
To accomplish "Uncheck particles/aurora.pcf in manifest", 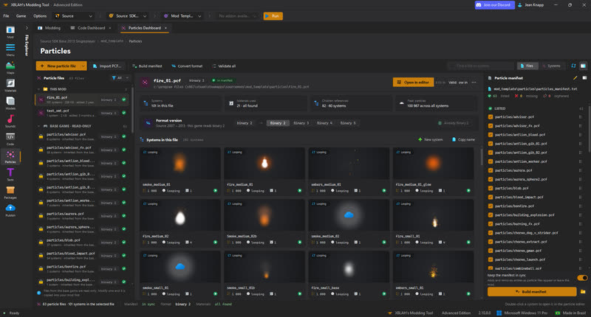I will coord(491,170).
